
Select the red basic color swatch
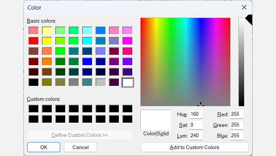pyautogui.click(x=34, y=41)
